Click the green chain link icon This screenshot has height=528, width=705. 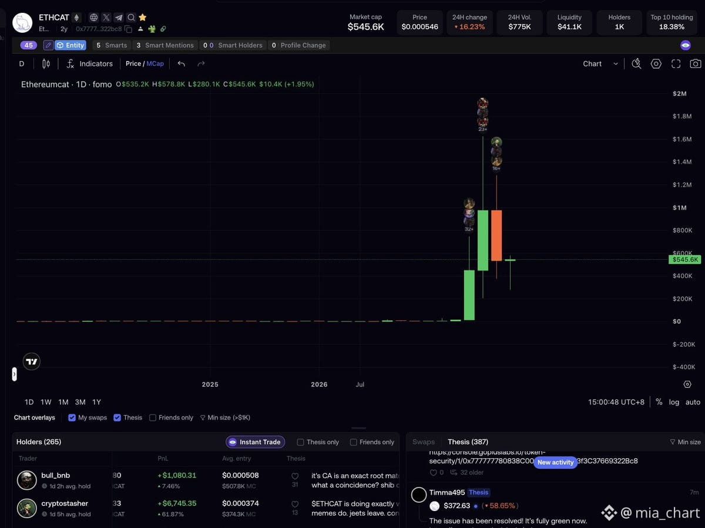click(163, 29)
